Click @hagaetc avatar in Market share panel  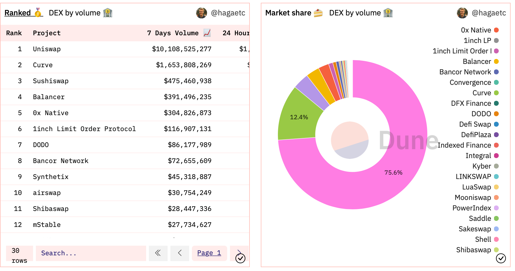[x=462, y=13]
